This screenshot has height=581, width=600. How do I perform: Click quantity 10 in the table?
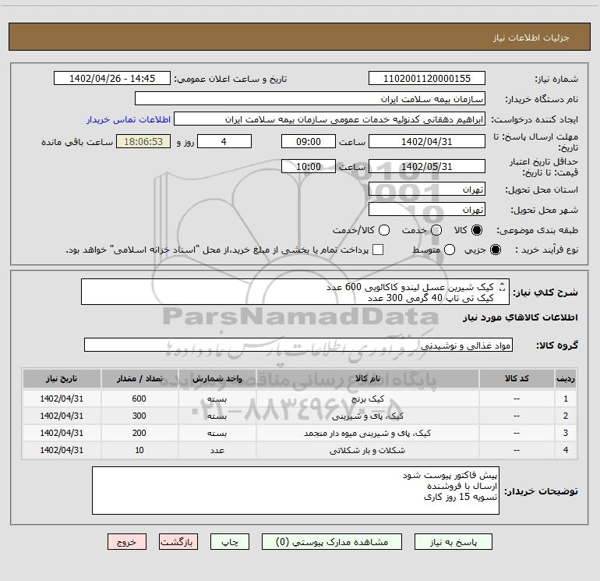(139, 451)
